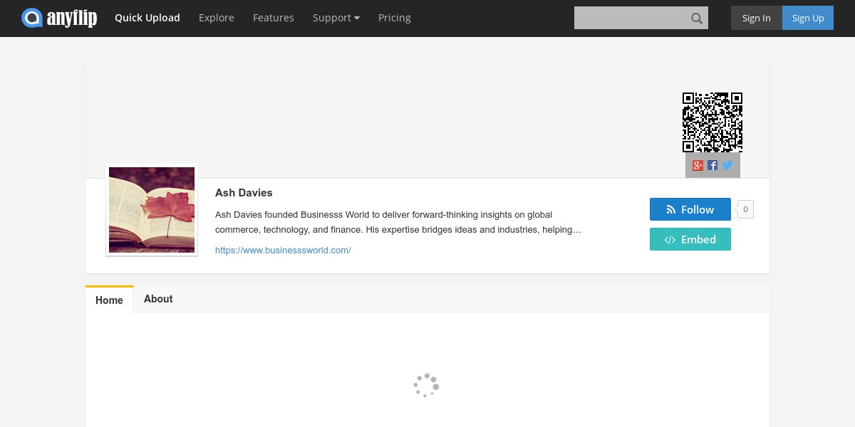Click the search magnifier icon
855x427 pixels.
click(697, 19)
